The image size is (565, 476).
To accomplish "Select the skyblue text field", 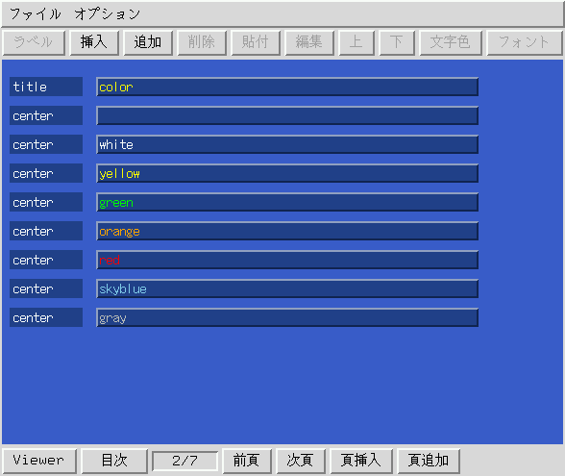I will pyautogui.click(x=287, y=288).
